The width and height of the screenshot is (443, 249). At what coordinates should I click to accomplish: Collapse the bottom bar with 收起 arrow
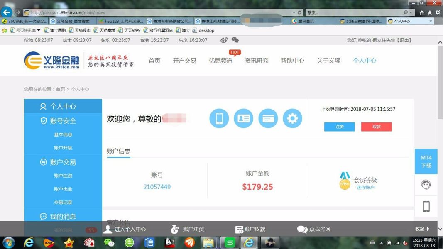click(x=423, y=229)
